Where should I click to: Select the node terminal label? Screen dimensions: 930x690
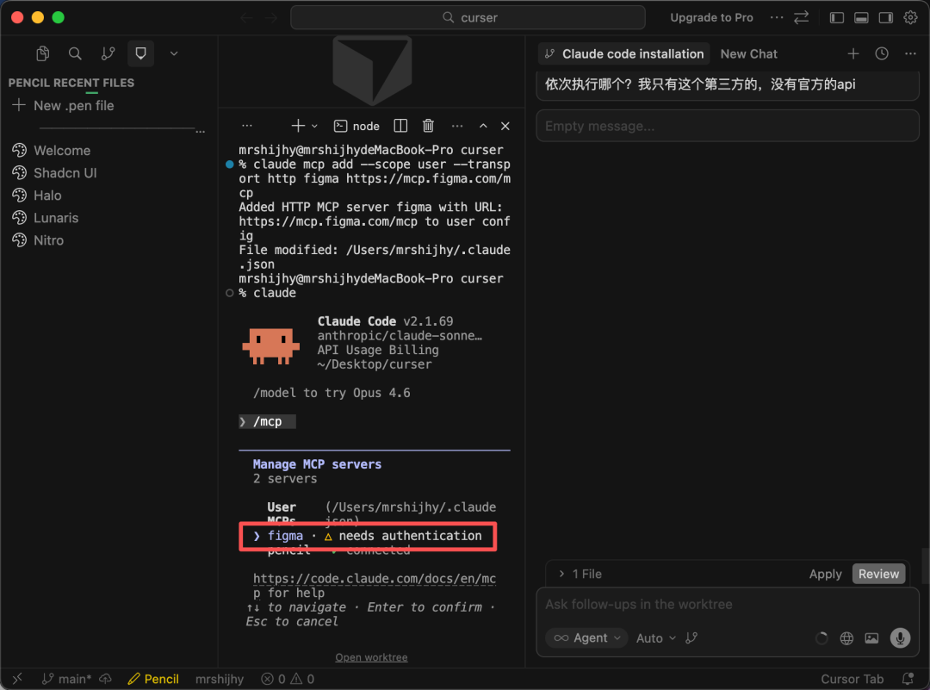356,126
